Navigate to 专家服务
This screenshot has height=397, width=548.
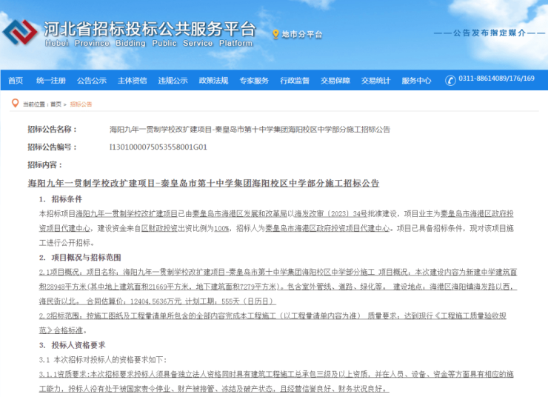(254, 80)
